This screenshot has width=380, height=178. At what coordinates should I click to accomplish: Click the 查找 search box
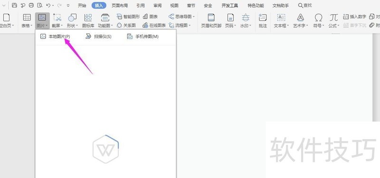(305, 5)
